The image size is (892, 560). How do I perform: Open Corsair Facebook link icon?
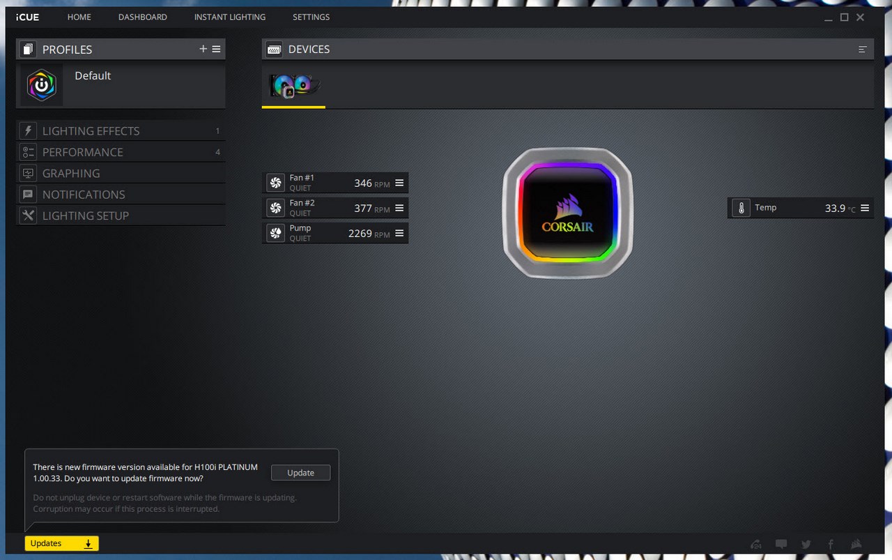(831, 544)
